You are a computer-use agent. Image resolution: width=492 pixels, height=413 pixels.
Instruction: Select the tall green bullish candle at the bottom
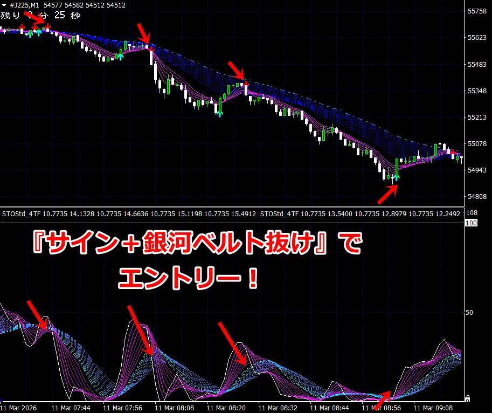coord(397,166)
